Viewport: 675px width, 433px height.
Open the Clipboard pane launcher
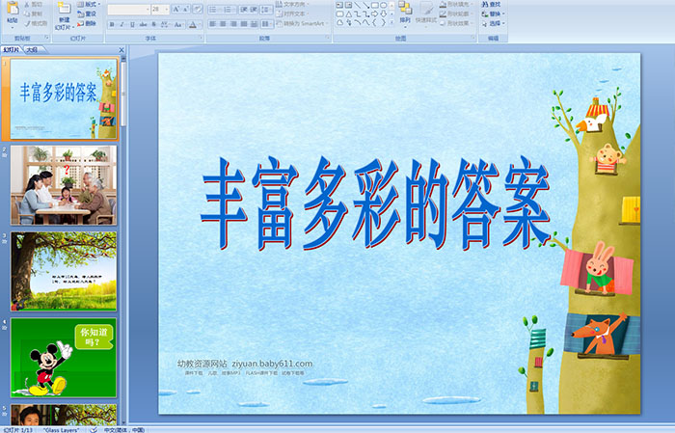pyautogui.click(x=46, y=39)
